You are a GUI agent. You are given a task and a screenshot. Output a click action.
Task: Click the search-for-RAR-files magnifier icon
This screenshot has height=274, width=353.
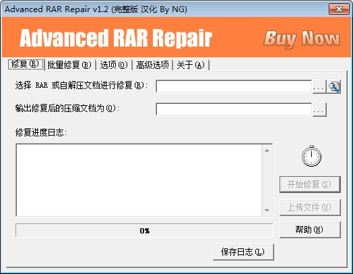click(x=333, y=86)
